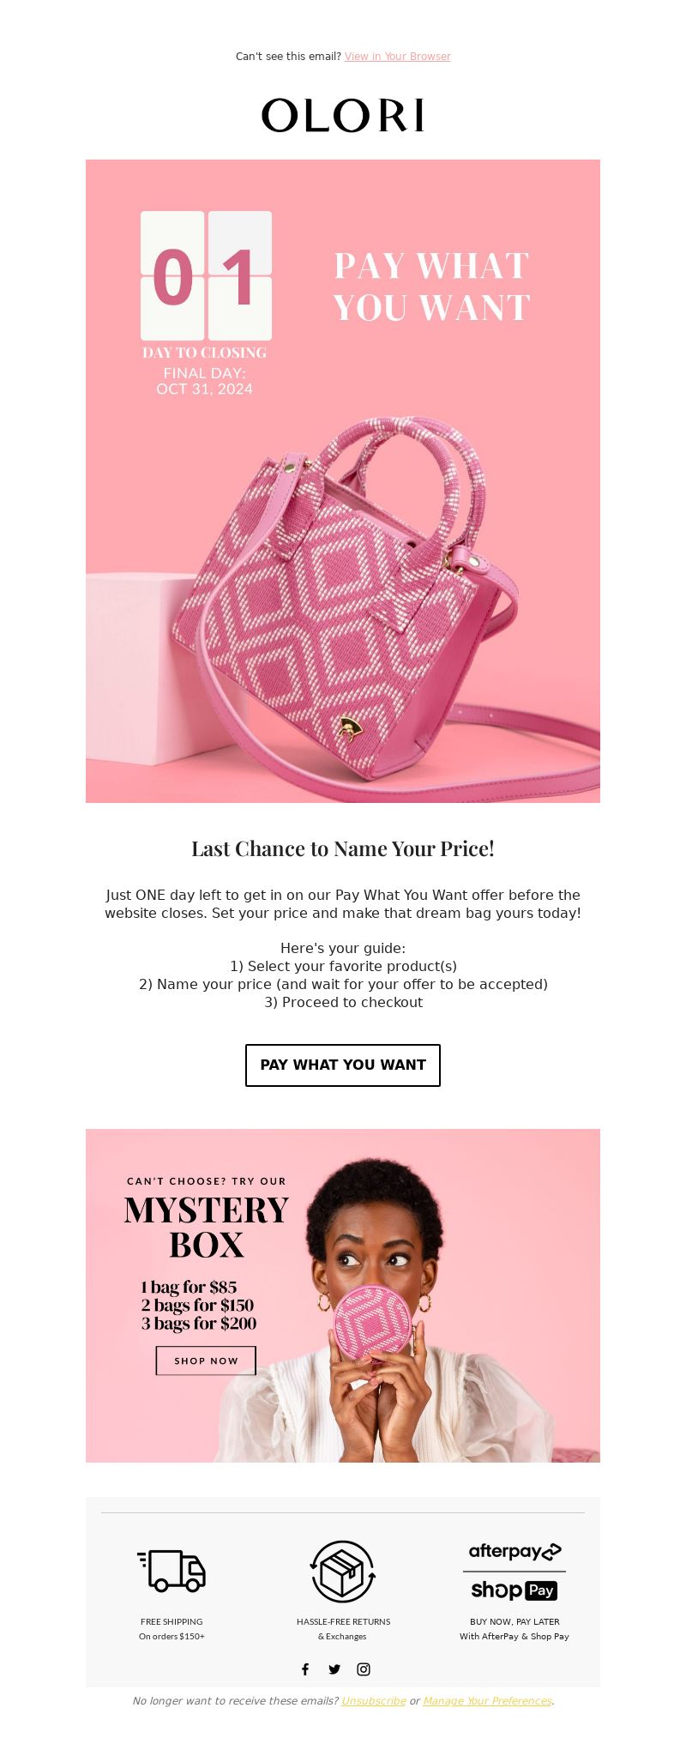This screenshot has width=686, height=1750.
Task: Open the Twitter icon link
Action: (334, 1669)
